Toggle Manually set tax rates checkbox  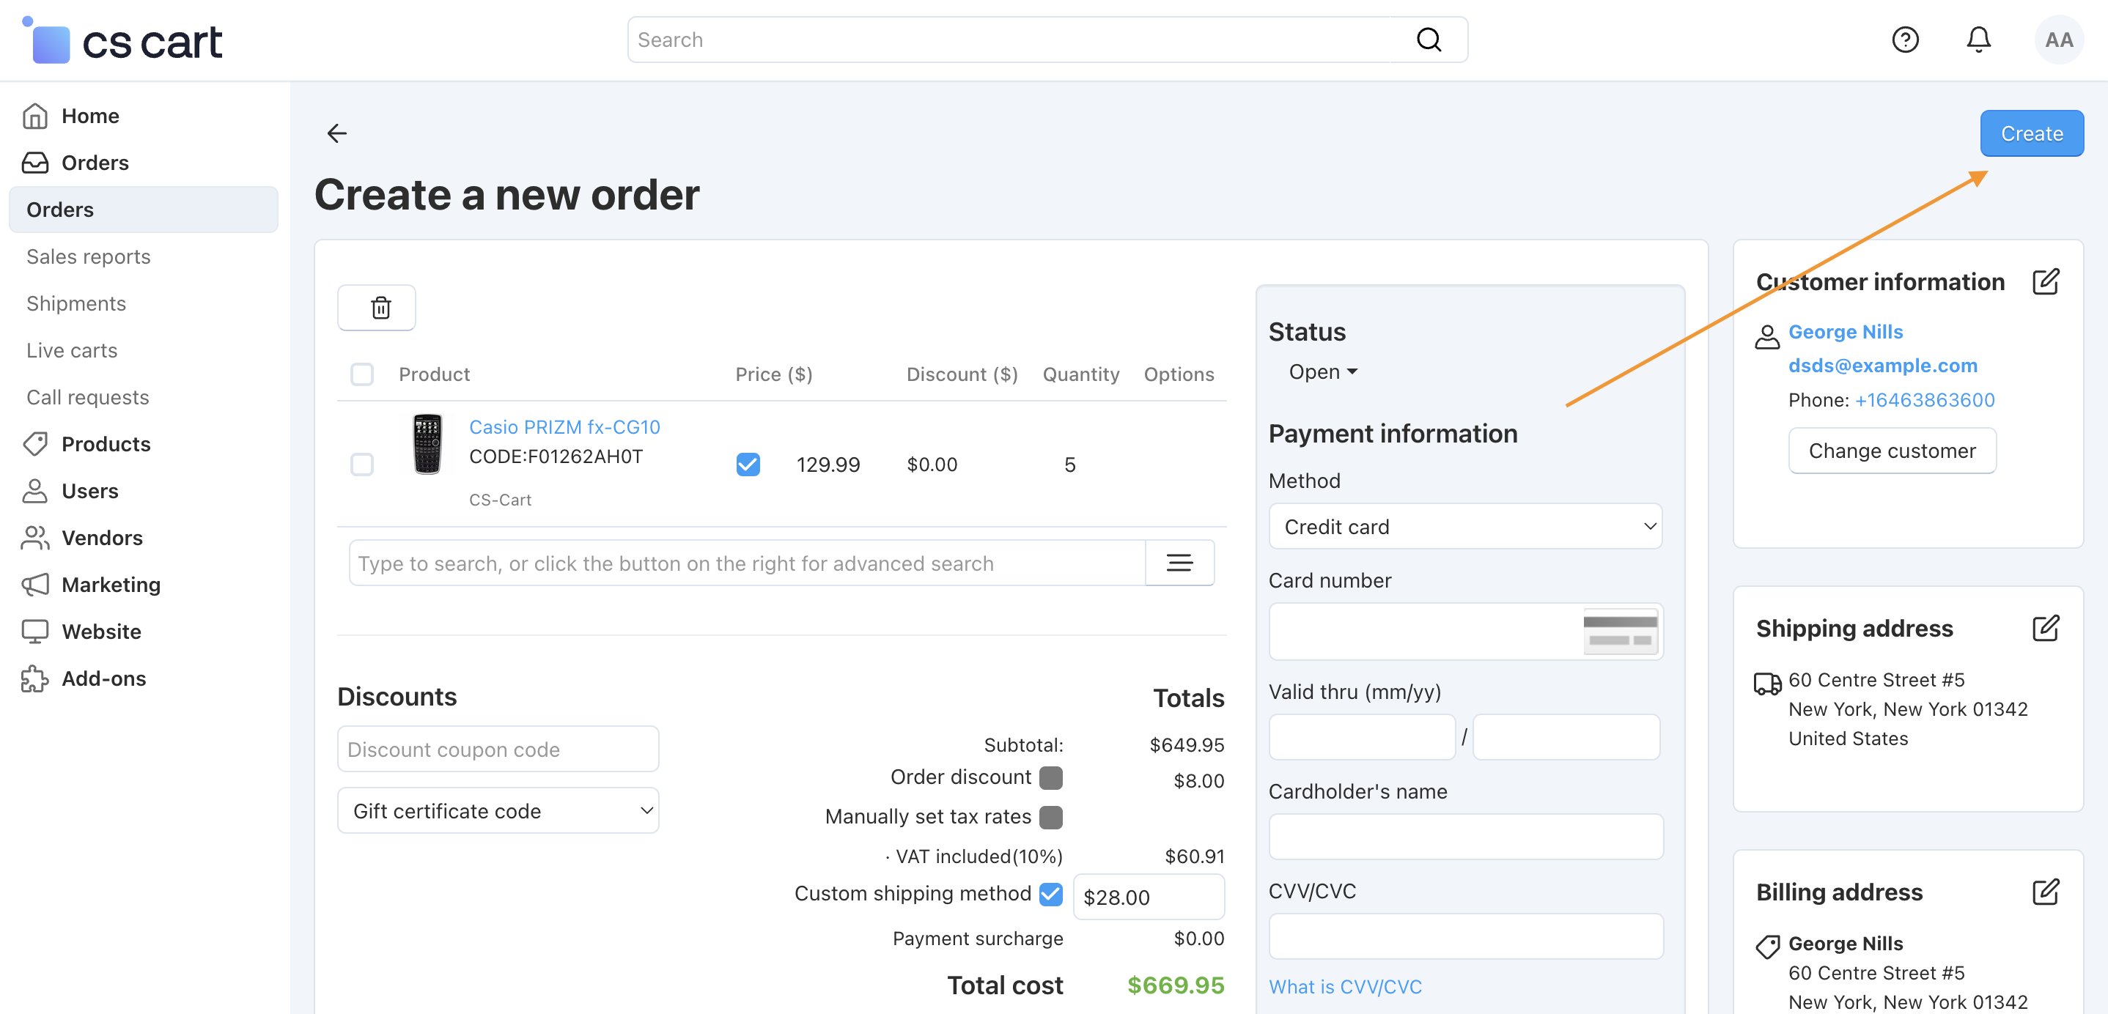pyautogui.click(x=1051, y=817)
